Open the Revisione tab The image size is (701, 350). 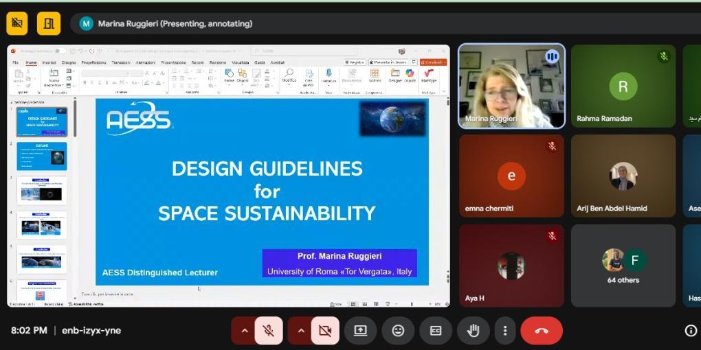(218, 62)
